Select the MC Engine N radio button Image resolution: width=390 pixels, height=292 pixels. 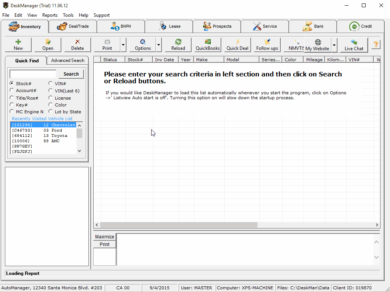(x=12, y=111)
